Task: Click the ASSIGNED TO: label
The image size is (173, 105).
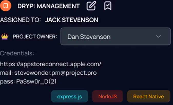Action: [21, 20]
